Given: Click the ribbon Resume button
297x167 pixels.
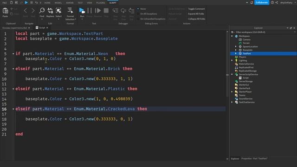Looking at the screenshot, I should pyautogui.click(x=98, y=11).
